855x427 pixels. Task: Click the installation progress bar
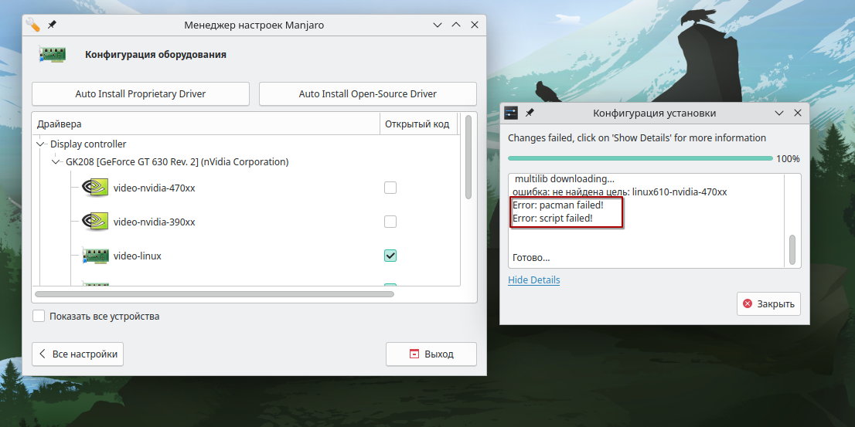(640, 158)
